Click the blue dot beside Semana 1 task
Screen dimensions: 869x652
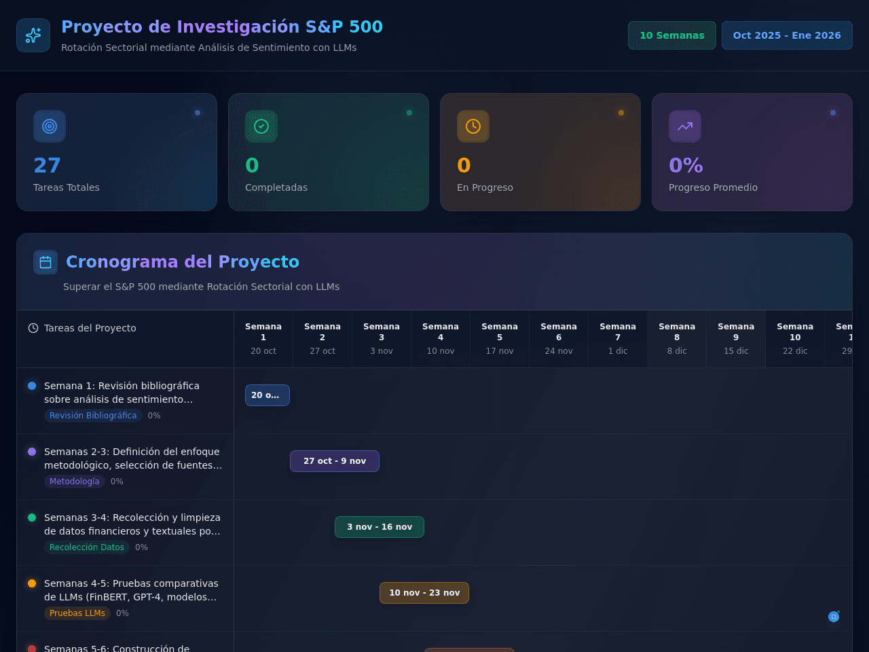tap(32, 386)
